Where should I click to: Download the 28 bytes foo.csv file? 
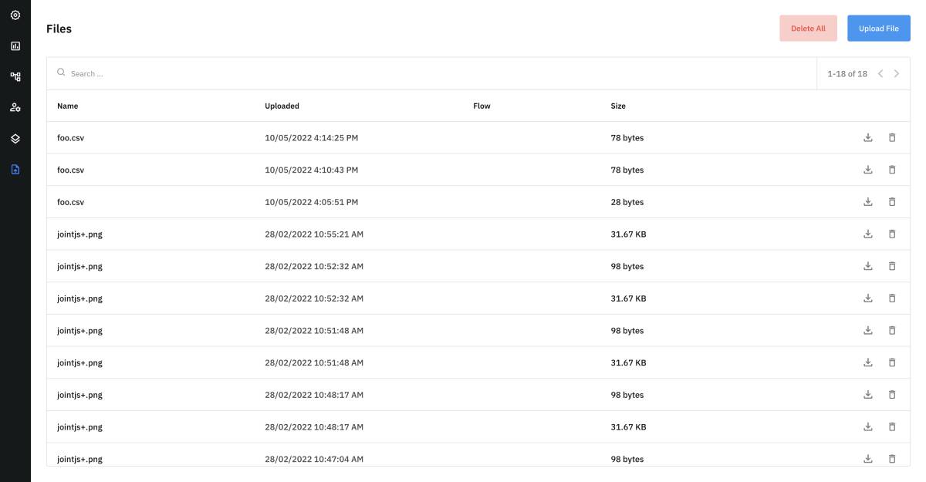[868, 202]
